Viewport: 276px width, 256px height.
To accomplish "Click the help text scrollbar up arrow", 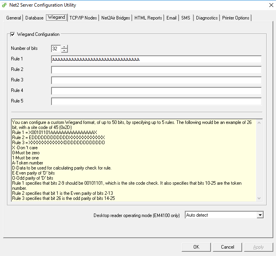I will tap(259, 123).
